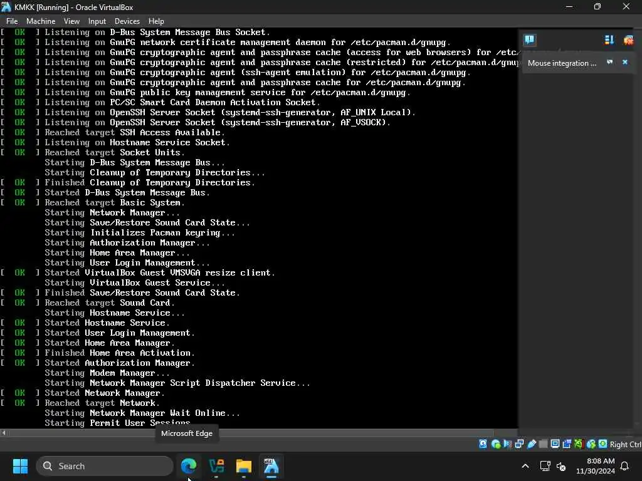Screen dimensions: 642x481
Task: Dismiss the Mouse integration notification
Action: tap(625, 62)
